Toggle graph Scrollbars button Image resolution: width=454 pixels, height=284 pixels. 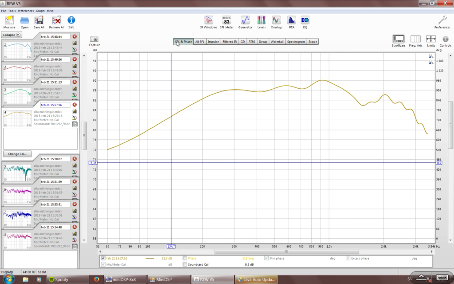399,40
